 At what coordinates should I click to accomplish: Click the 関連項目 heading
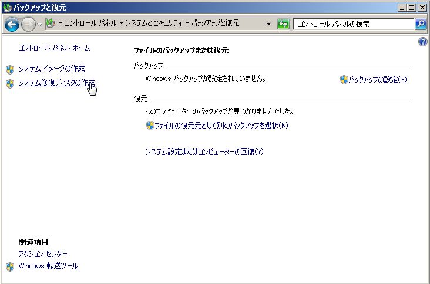(33, 242)
